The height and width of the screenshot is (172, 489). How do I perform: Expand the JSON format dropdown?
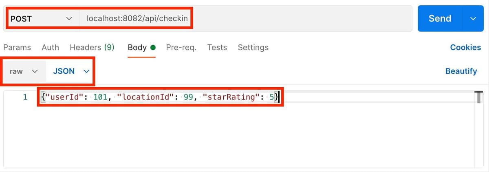point(71,71)
